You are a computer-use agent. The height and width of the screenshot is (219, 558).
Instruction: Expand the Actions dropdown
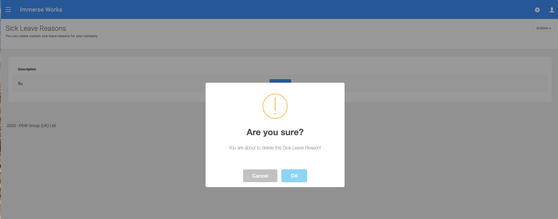(x=543, y=28)
